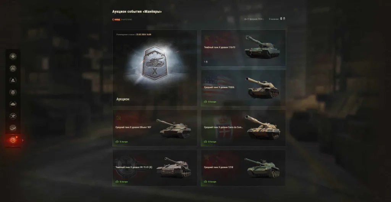The image size is (391, 202).
Task: Open the star section in the sidebar
Action: pos(13,57)
